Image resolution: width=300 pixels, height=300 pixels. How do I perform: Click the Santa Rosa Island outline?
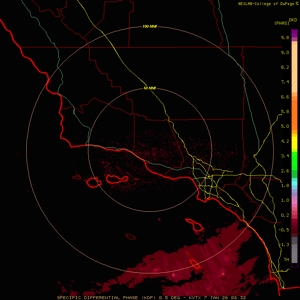click(x=94, y=183)
